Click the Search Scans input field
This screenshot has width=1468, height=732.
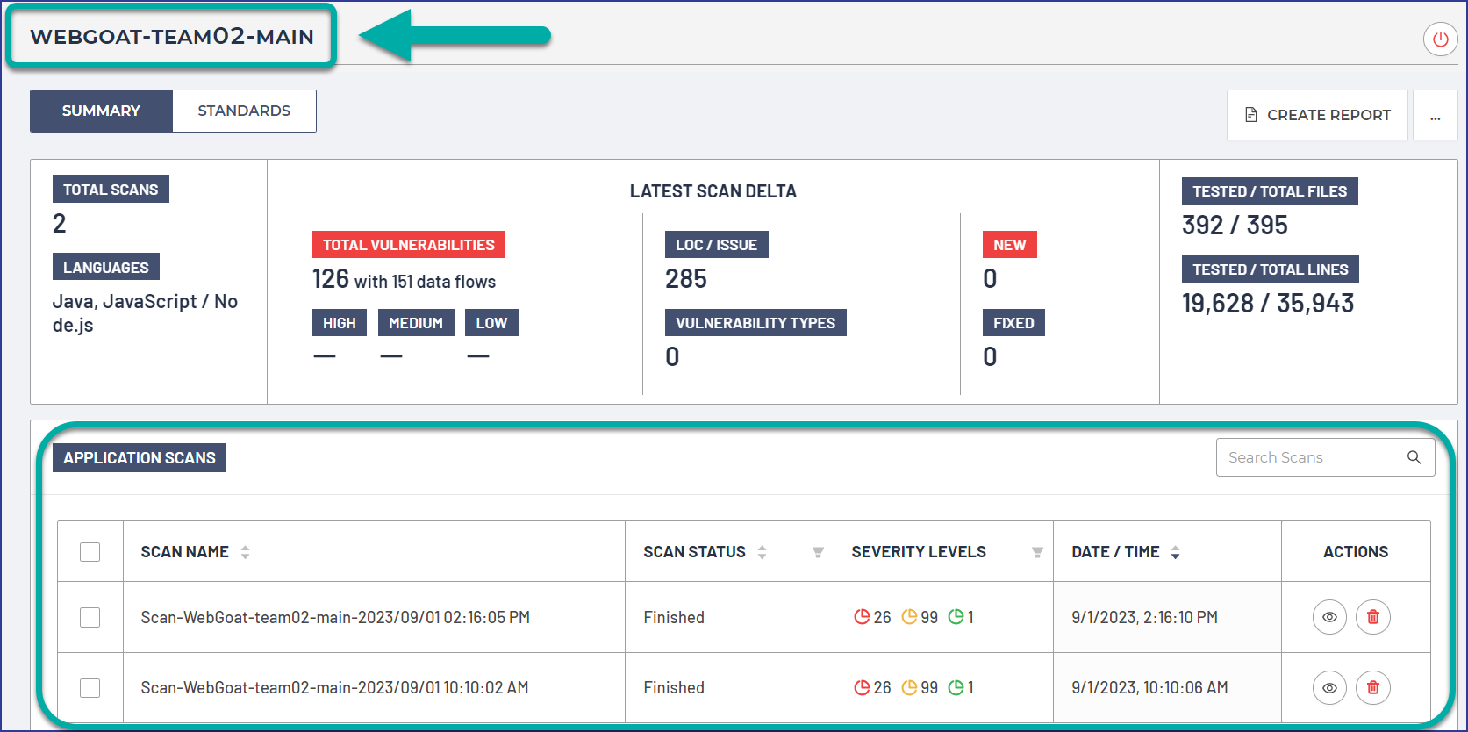point(1307,457)
